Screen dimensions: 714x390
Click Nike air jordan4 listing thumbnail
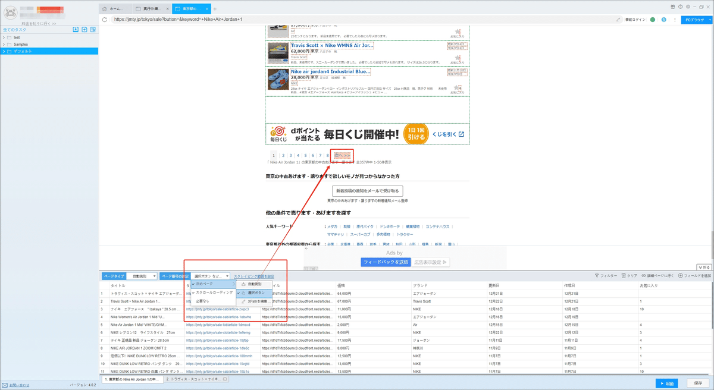click(277, 79)
